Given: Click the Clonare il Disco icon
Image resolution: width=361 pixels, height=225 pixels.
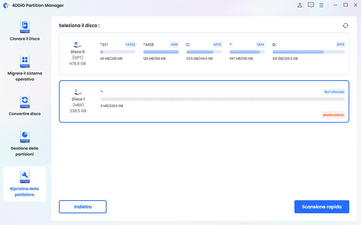Looking at the screenshot, I should (x=24, y=27).
